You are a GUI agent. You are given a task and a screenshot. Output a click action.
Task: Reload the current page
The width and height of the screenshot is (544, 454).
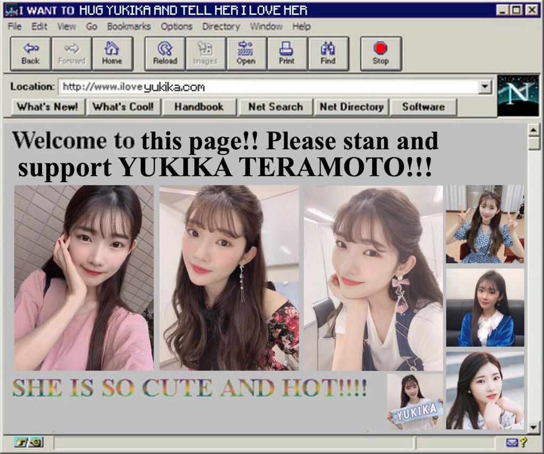(165, 54)
